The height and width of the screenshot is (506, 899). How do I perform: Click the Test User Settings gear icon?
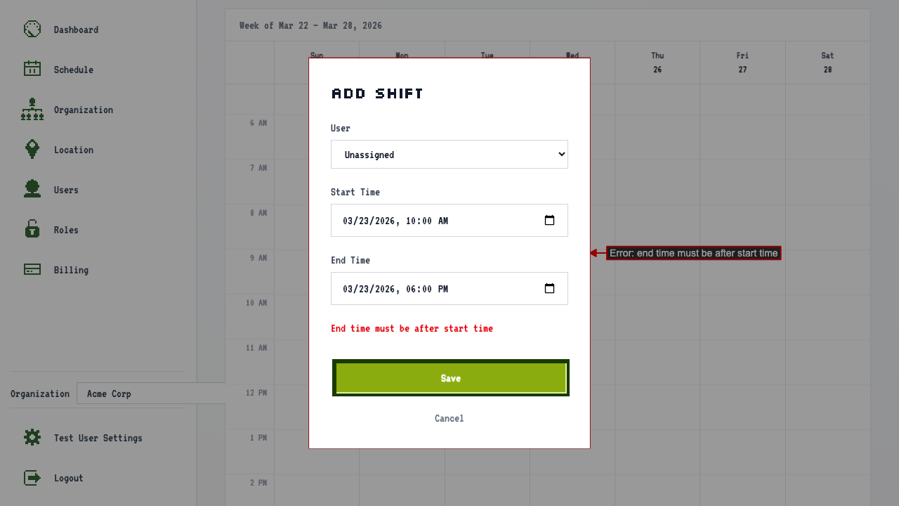[x=32, y=437]
